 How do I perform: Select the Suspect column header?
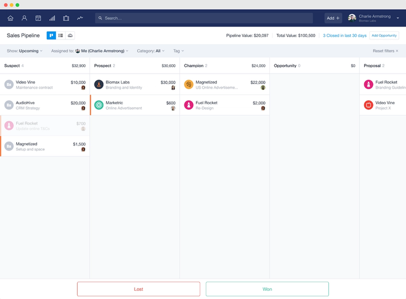[x=45, y=65]
